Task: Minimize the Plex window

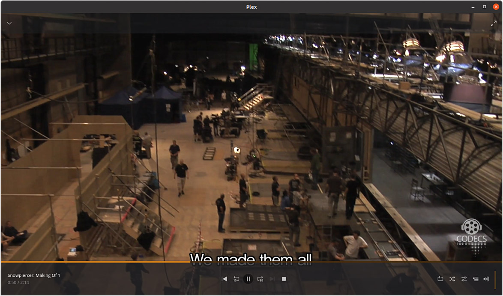Action: point(473,7)
